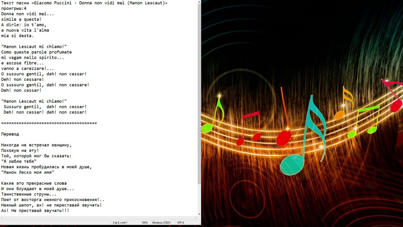Click the scrollbar up arrow in the text editor

[x=199, y=2]
